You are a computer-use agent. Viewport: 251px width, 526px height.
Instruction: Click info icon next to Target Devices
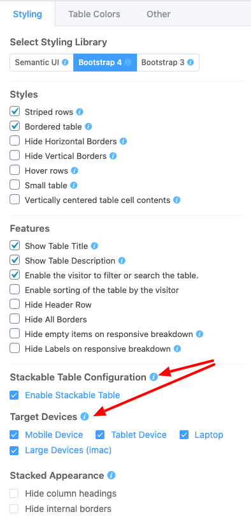click(84, 417)
